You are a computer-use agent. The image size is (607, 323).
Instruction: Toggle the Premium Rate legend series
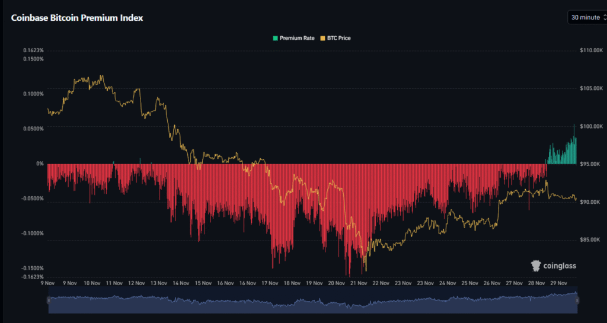pyautogui.click(x=293, y=38)
